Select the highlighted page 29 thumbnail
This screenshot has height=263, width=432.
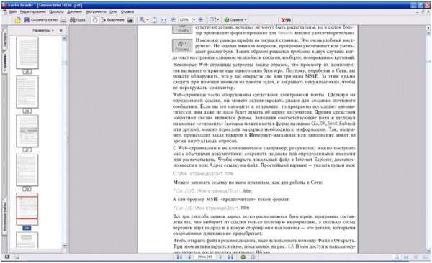27,209
